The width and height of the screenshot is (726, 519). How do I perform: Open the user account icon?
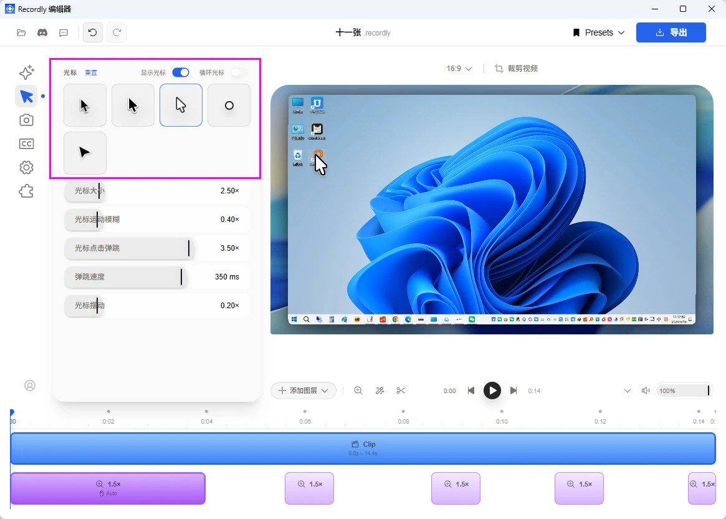(30, 386)
